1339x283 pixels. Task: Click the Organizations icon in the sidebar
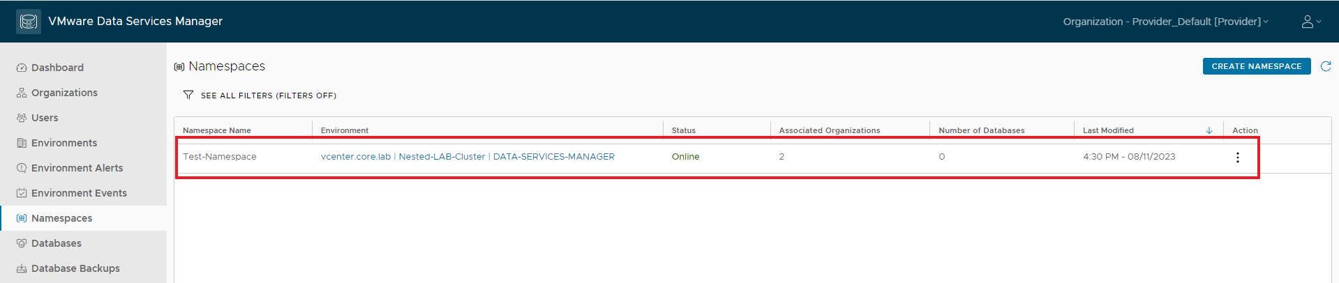(x=22, y=93)
